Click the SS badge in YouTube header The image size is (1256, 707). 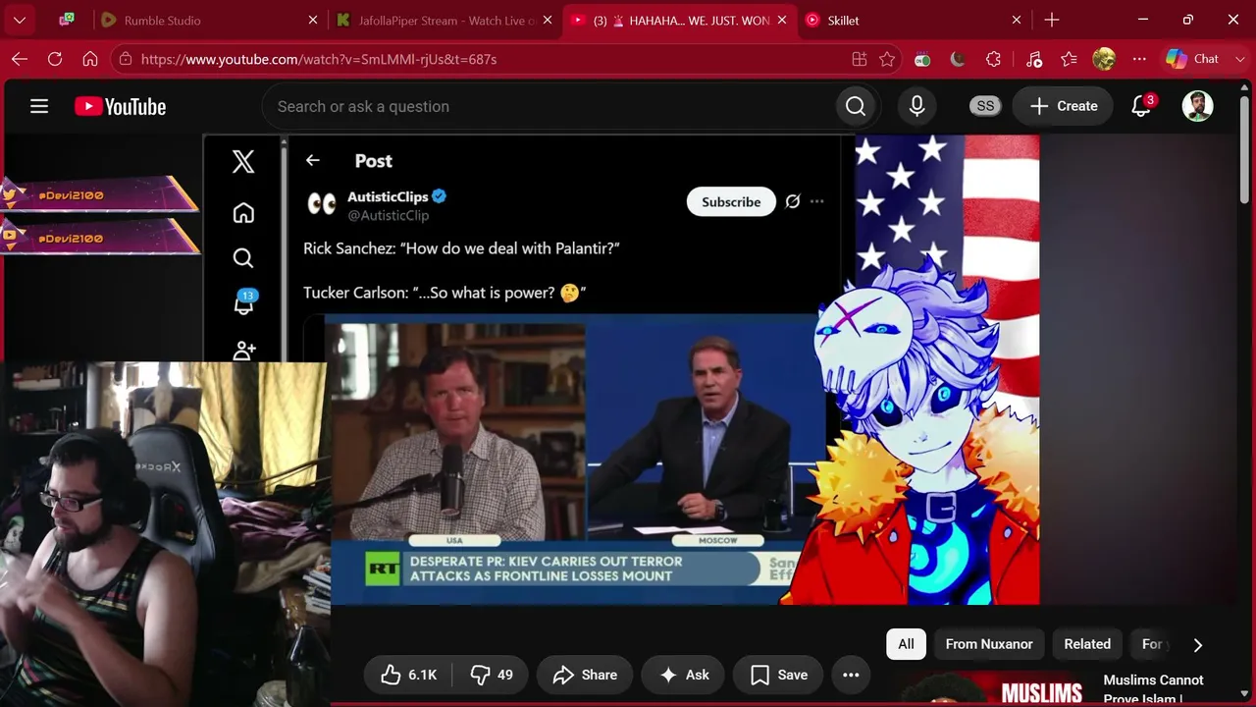pos(985,106)
